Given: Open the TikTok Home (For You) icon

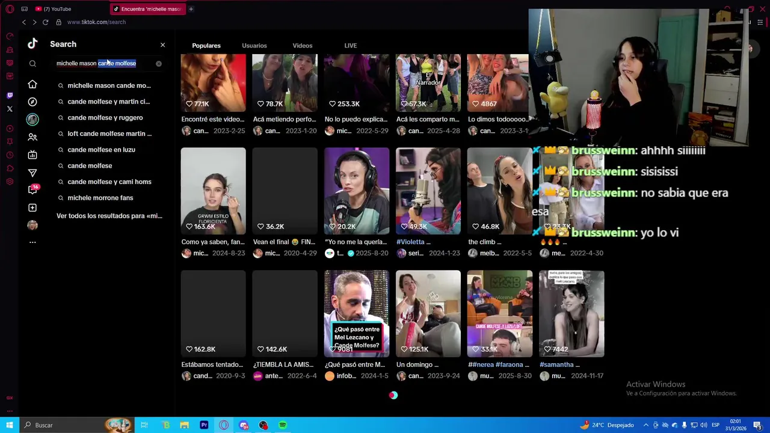Looking at the screenshot, I should pyautogui.click(x=32, y=84).
